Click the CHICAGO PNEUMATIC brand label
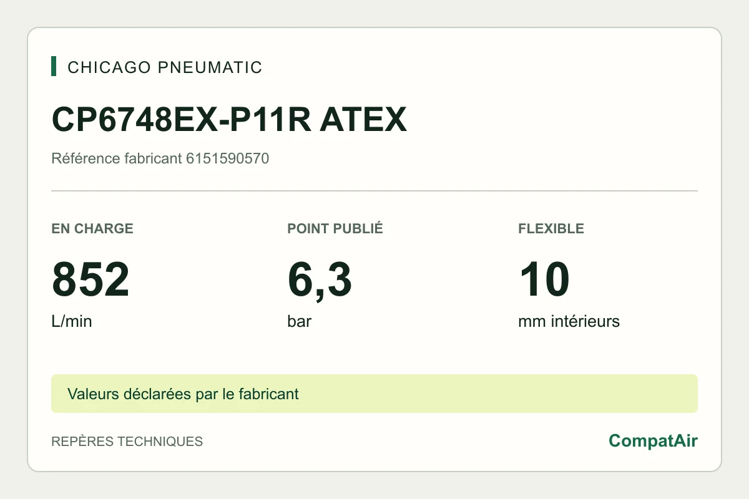Image resolution: width=749 pixels, height=499 pixels. coord(165,67)
